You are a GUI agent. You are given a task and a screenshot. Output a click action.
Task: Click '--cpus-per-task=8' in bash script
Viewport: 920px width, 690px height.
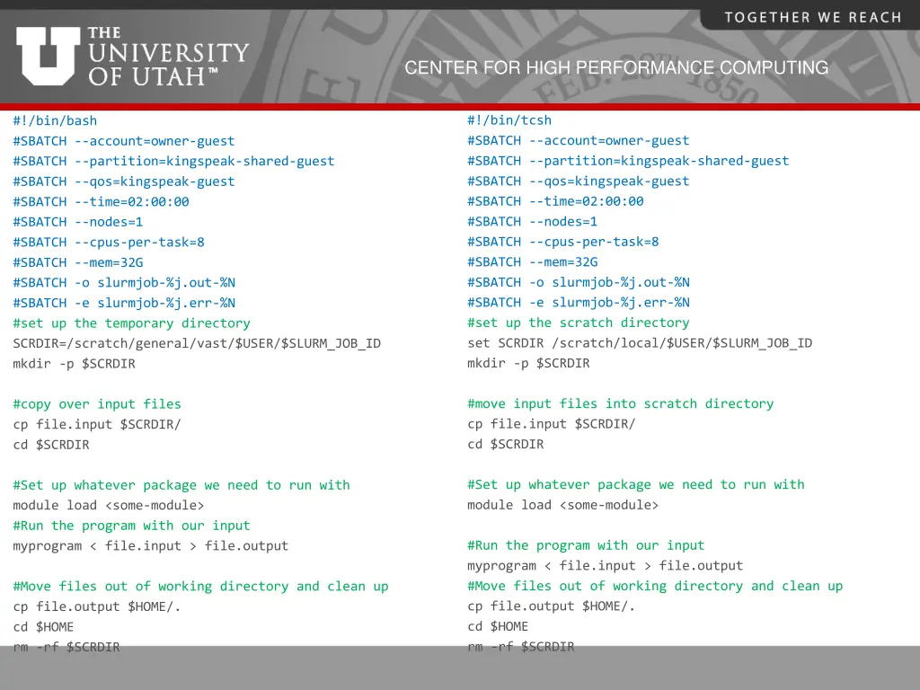(x=109, y=243)
